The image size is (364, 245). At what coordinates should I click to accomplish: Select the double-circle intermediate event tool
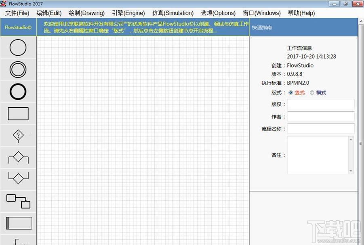click(x=18, y=69)
